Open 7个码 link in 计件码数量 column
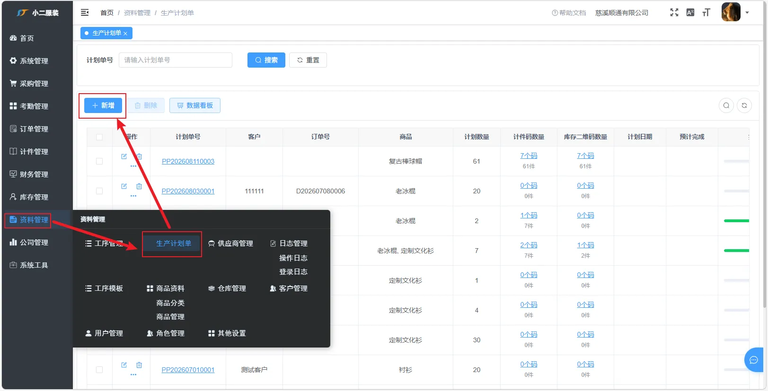Image resolution: width=768 pixels, height=391 pixels. (529, 156)
